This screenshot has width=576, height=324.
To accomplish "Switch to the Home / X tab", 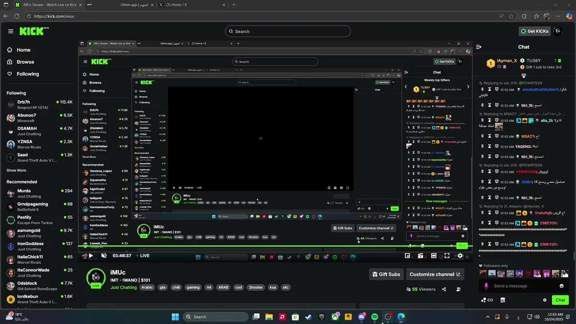I will (x=191, y=5).
